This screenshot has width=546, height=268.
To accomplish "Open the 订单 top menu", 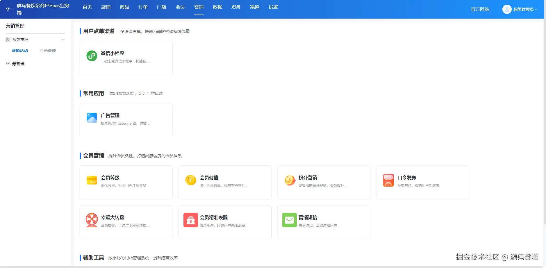I will click(x=143, y=7).
